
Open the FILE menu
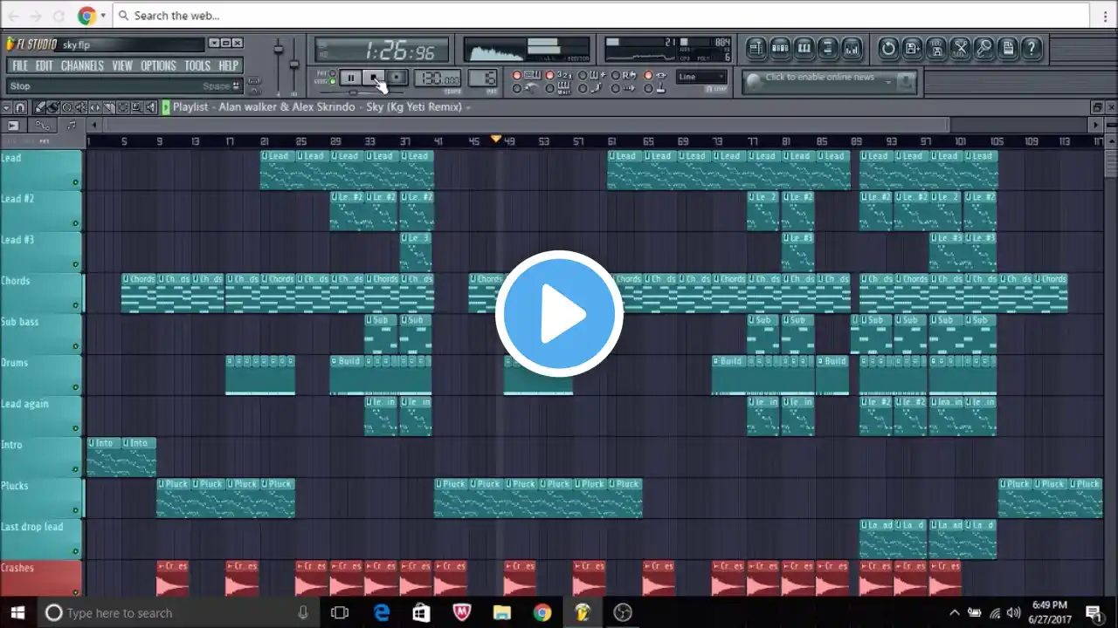(20, 65)
